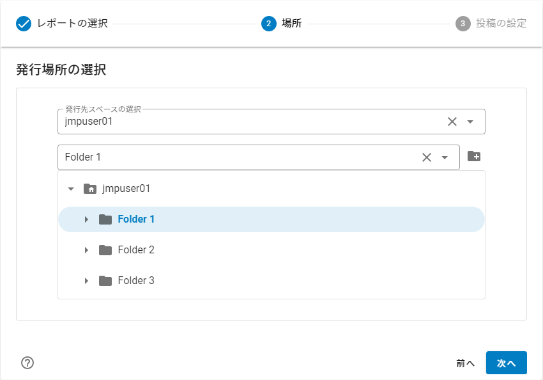
Task: Open the help question mark icon
Action: [27, 363]
